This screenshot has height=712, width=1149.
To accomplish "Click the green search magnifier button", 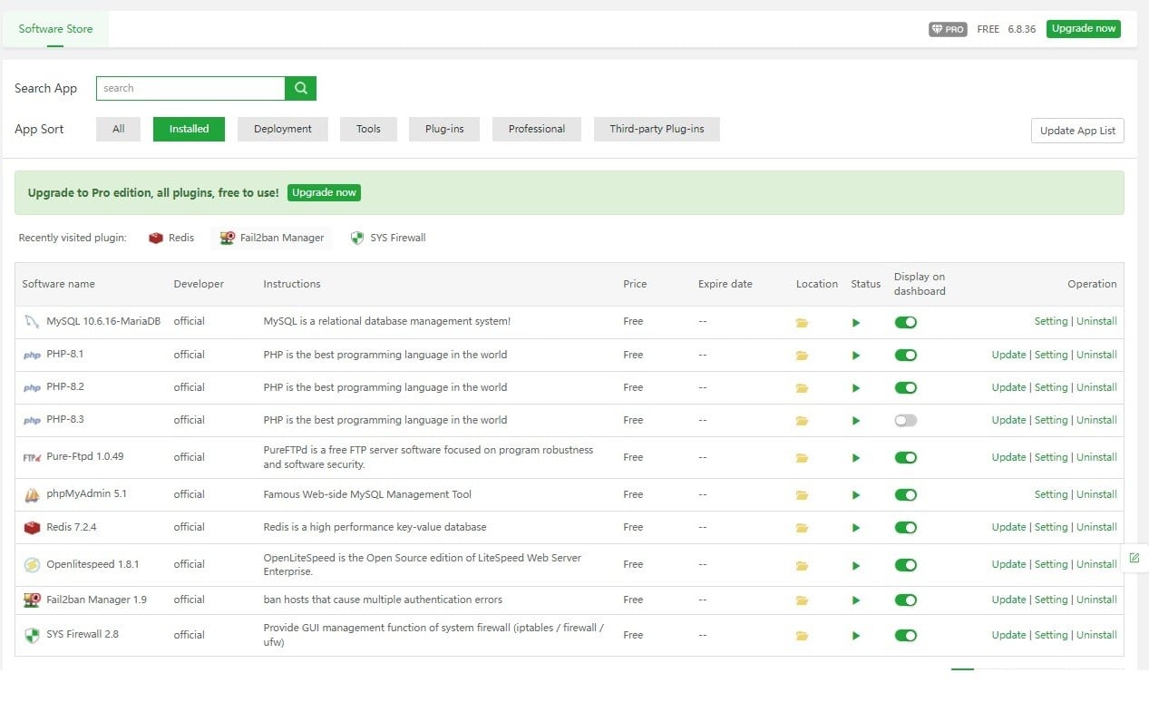I will tap(300, 88).
